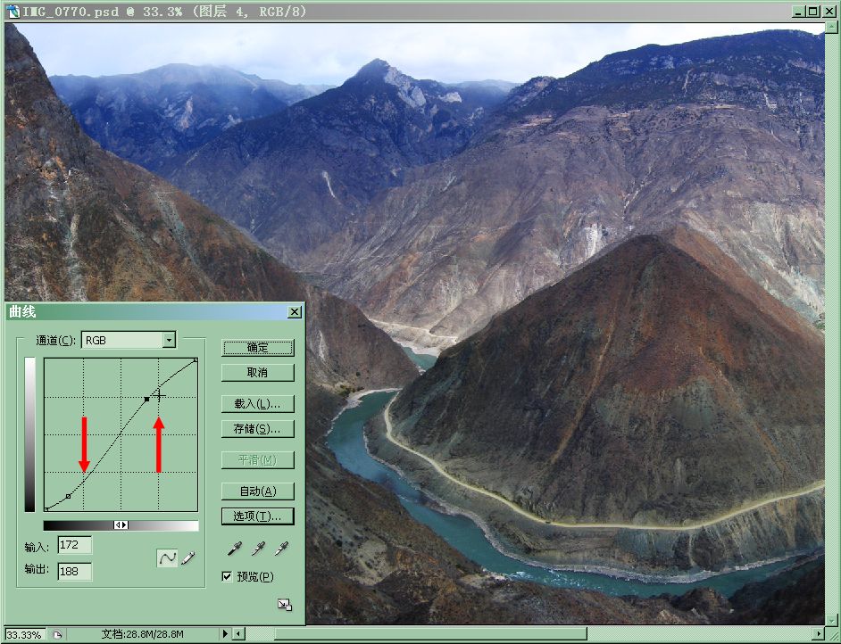Choose the pencil draw-curve tool
The height and width of the screenshot is (644, 841).
188,557
